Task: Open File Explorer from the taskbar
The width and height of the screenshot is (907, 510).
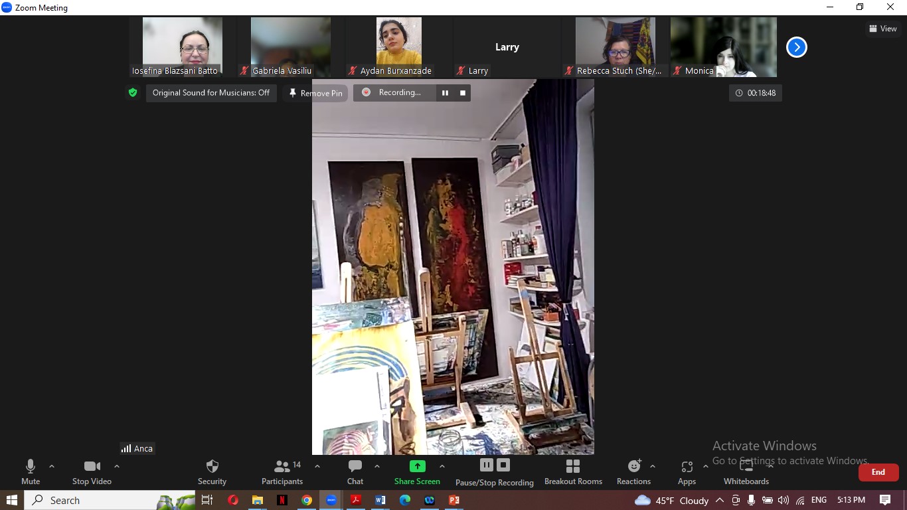Action: pos(258,500)
